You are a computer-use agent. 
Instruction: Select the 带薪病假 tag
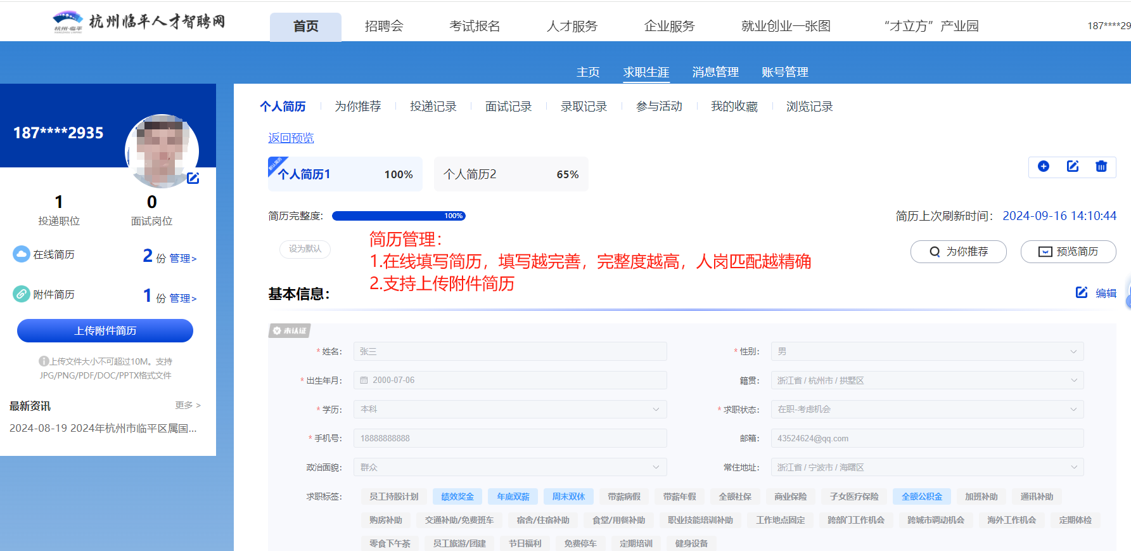pyautogui.click(x=624, y=496)
